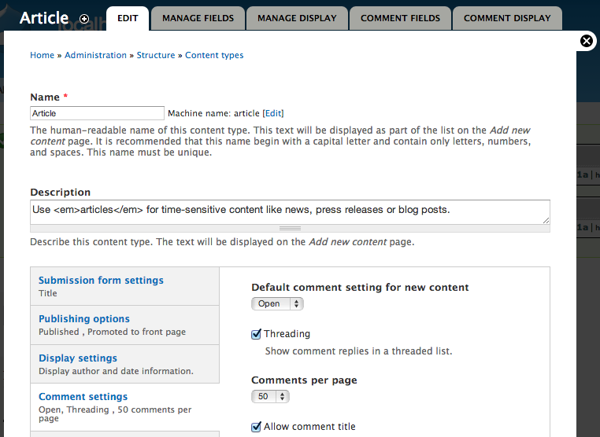The image size is (600, 437).
Task: Toggle the Threading checkbox
Action: coord(256,334)
